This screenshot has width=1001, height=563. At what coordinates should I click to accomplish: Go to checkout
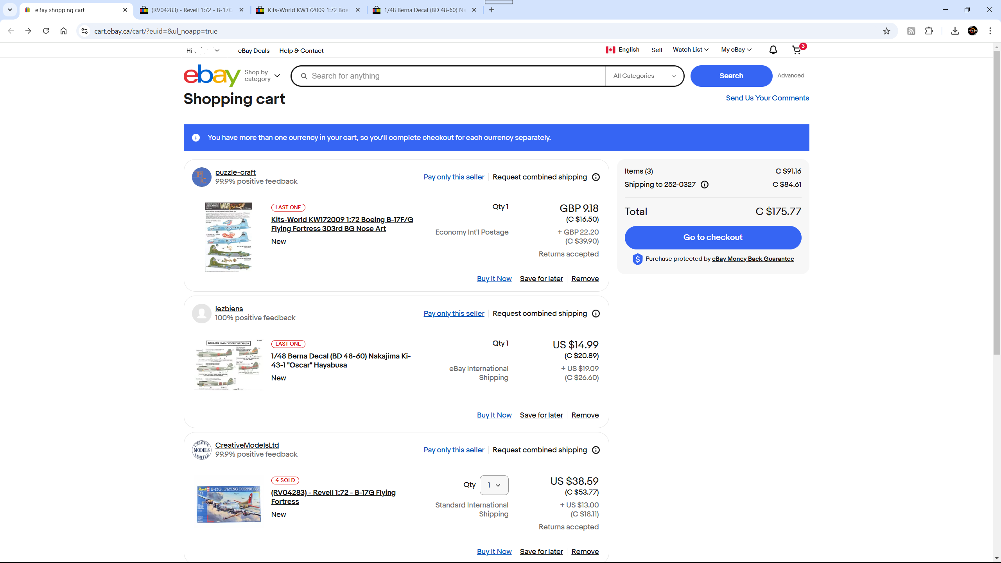tap(713, 237)
